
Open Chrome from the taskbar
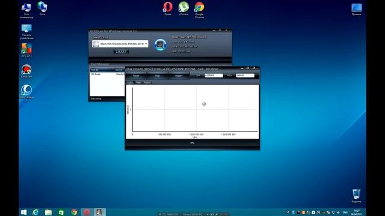(74, 212)
